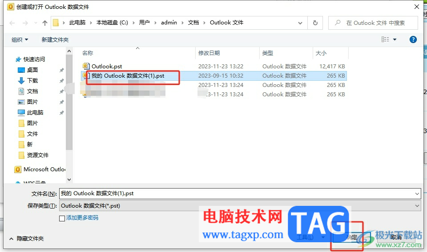Select 本地磁盘 (C:) in address path
The width and height of the screenshot is (427, 252).
tap(112, 23)
